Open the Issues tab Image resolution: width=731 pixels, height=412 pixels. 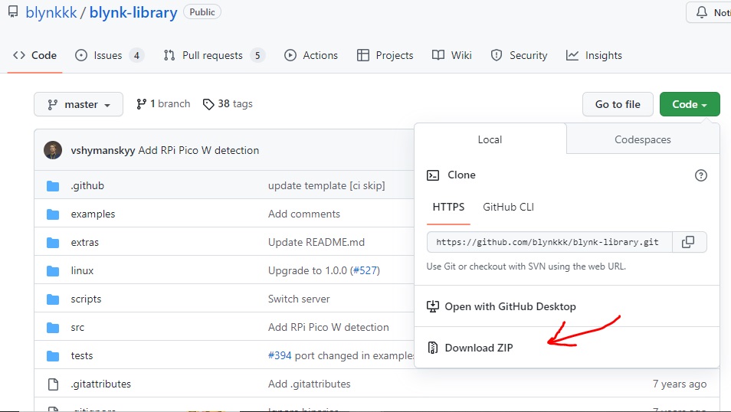click(110, 55)
